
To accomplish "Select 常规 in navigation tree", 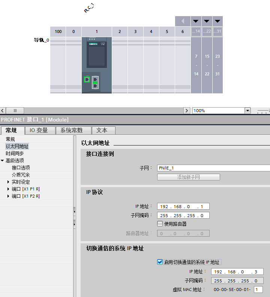I will point(10,139).
